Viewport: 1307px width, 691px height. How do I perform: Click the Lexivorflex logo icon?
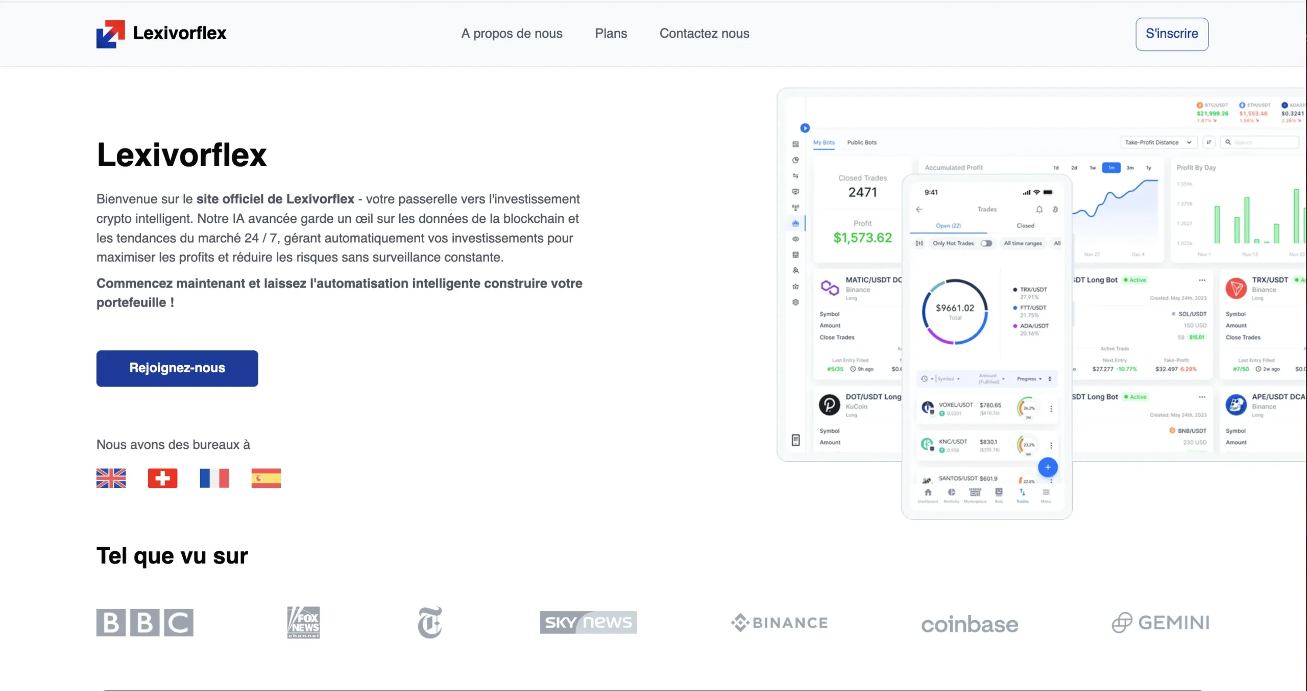click(x=110, y=34)
